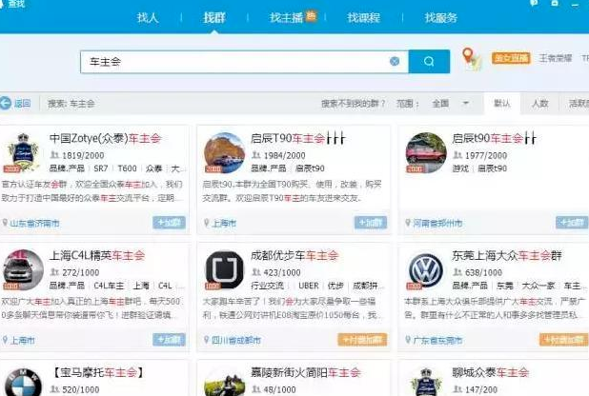The height and width of the screenshot is (396, 589).
Task: Click the location pin icon beside 山东省济南市
Action: tap(5, 223)
